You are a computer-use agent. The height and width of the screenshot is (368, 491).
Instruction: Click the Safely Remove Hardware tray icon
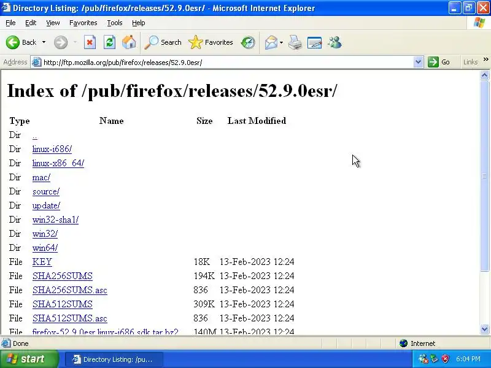click(x=435, y=359)
